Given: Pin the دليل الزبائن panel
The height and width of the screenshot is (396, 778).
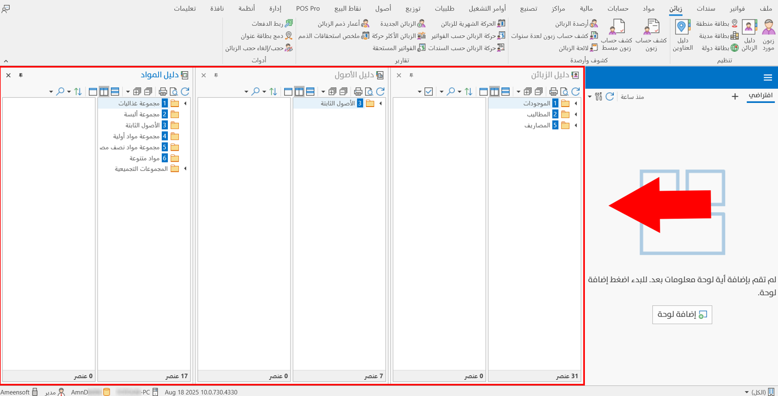Looking at the screenshot, I should click(411, 75).
